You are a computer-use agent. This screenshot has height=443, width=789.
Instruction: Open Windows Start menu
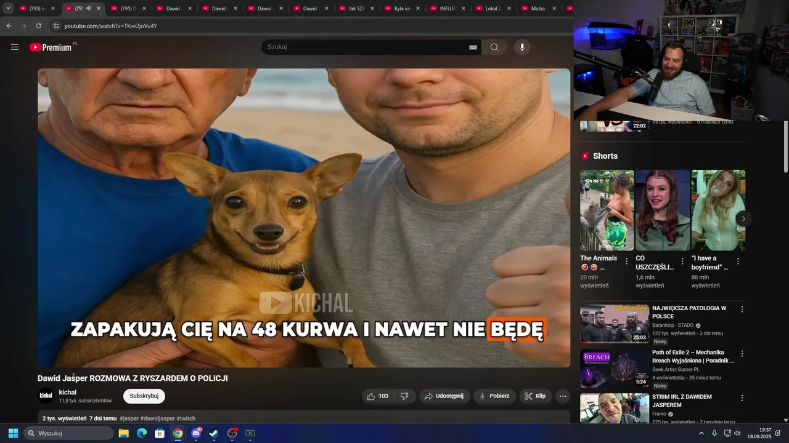[x=13, y=433]
